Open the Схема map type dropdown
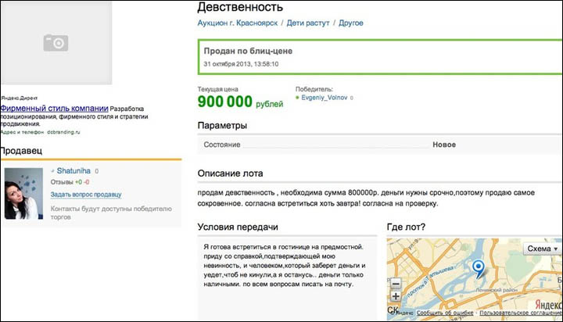 [x=543, y=248]
